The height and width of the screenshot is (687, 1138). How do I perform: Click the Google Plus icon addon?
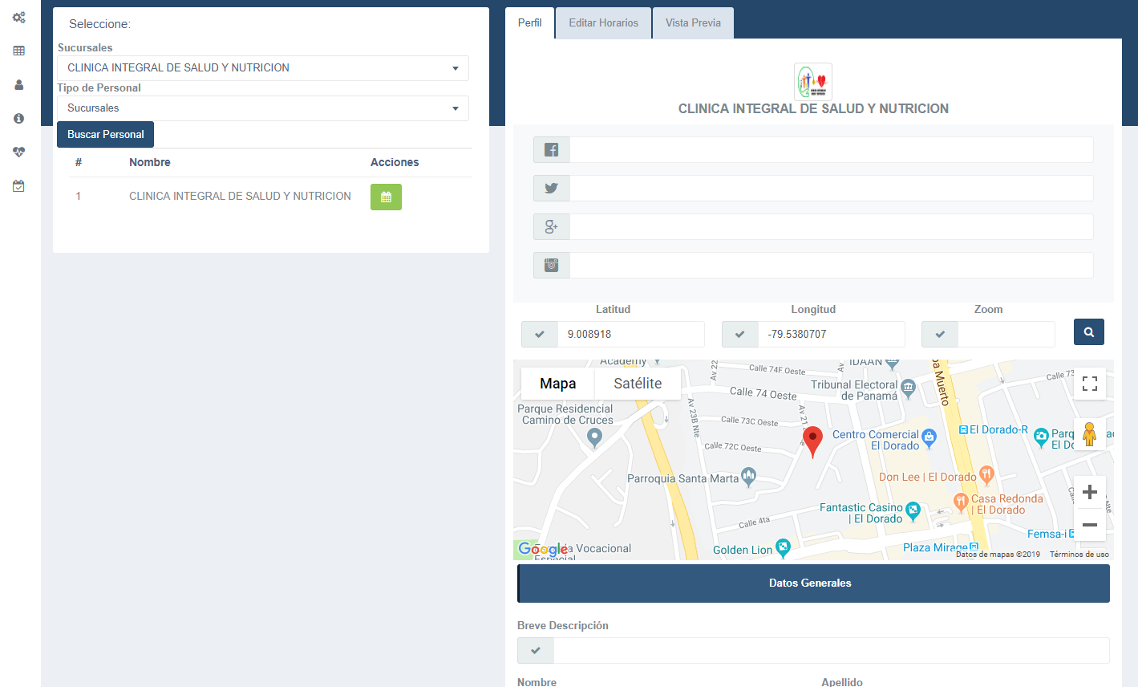[x=551, y=227]
